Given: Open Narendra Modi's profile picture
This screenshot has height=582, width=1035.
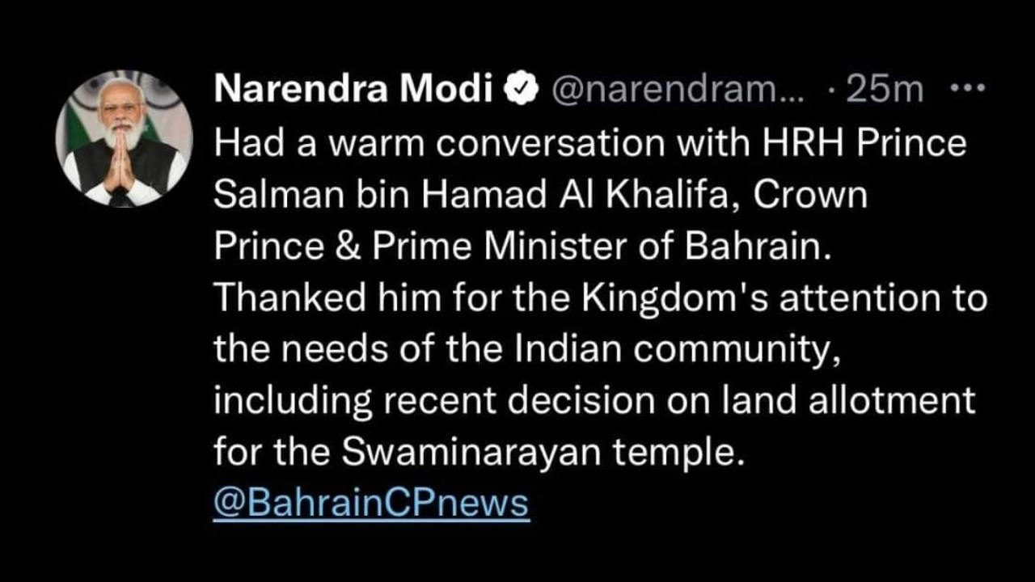Looking at the screenshot, I should (x=124, y=137).
